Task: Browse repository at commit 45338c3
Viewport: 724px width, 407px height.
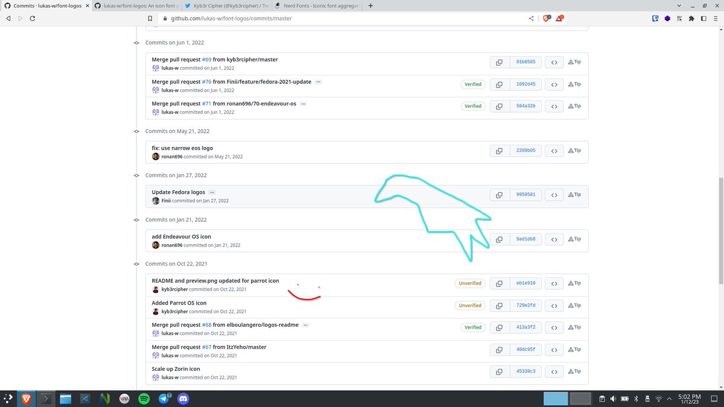Action: point(554,371)
